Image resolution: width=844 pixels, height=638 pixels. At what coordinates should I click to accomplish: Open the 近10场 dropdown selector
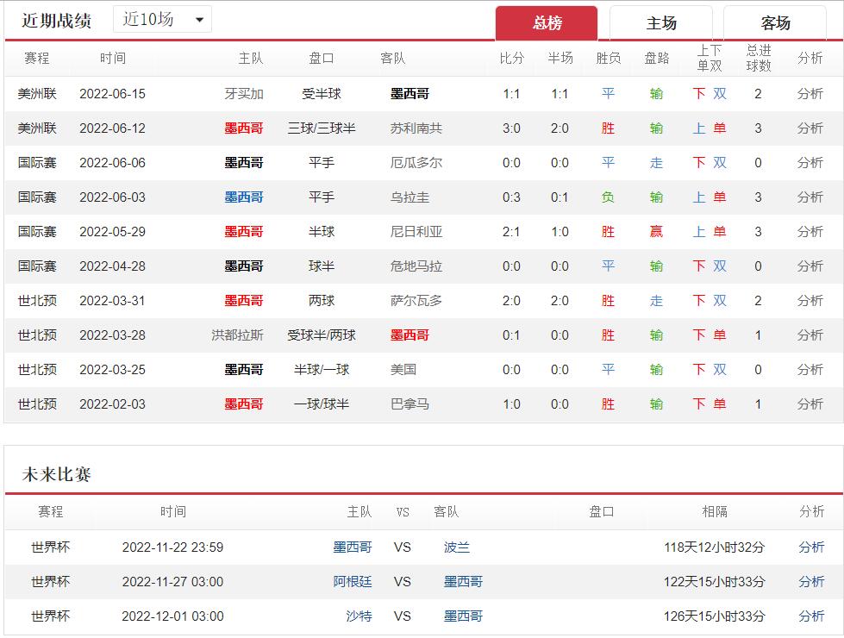(162, 19)
